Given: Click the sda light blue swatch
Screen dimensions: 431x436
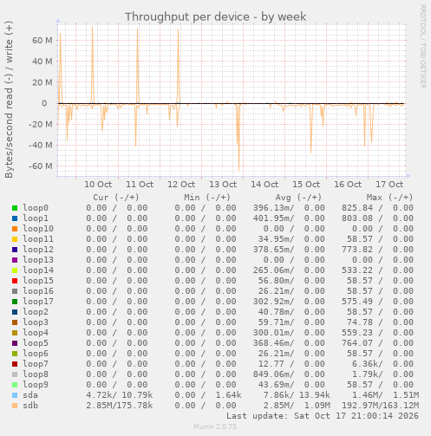Looking at the screenshot, I should [15, 395].
